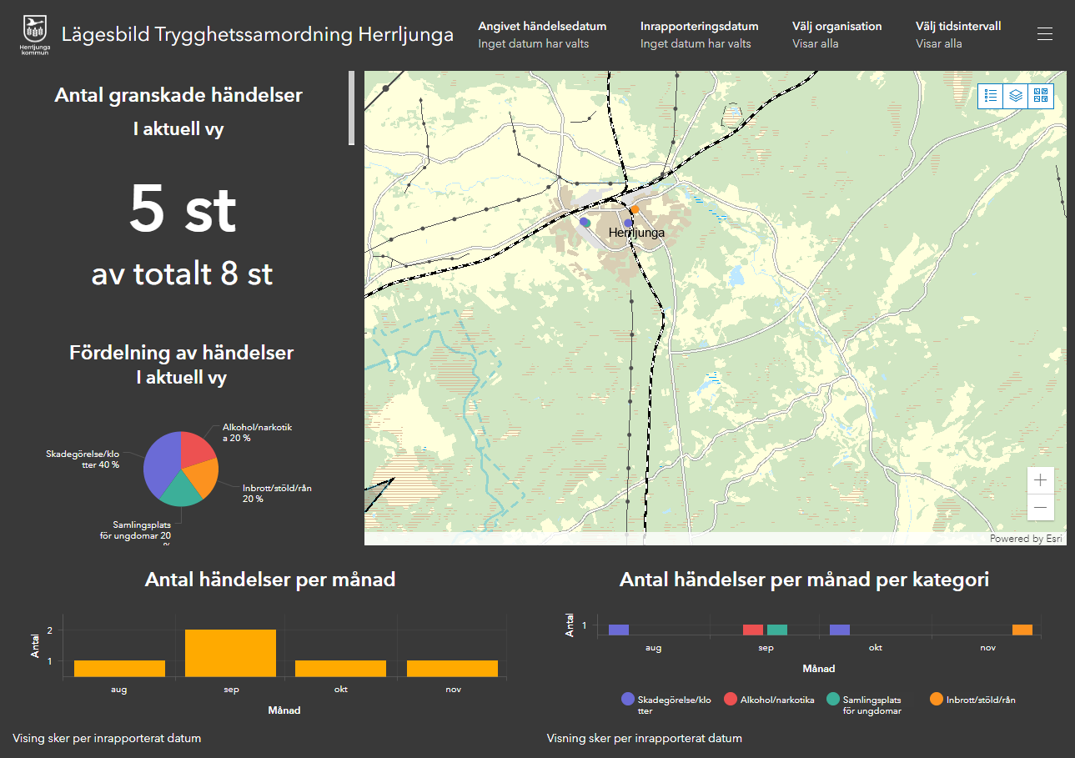Select the Inrapporteringsdatum filter
1075x758 pixels.
[700, 33]
